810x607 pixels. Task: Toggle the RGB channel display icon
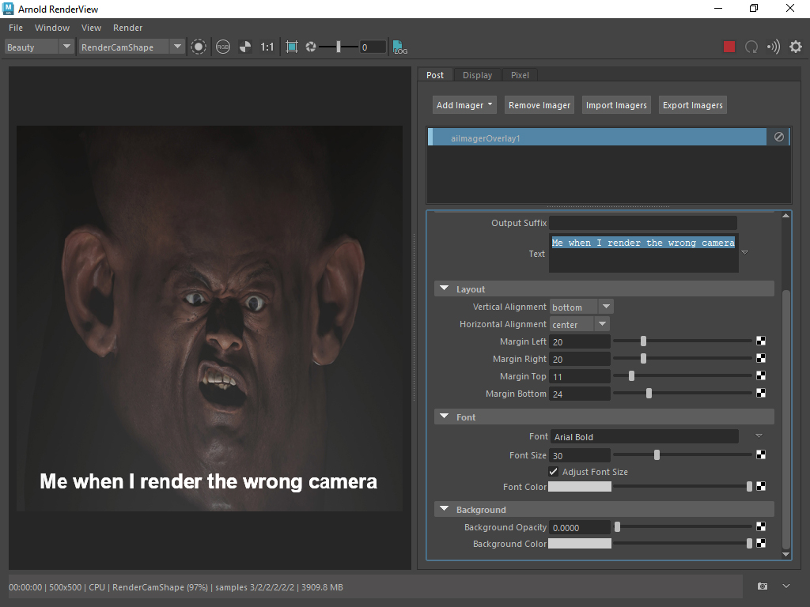tap(223, 47)
